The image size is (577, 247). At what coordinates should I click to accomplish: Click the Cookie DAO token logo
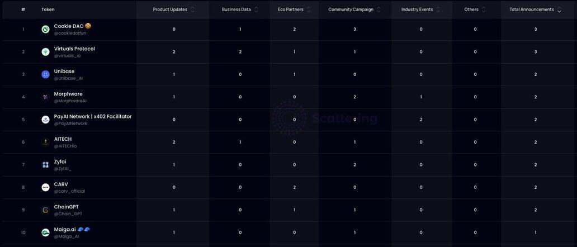click(45, 29)
